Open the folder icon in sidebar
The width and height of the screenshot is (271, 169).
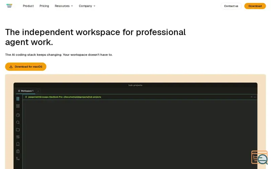(x=18, y=130)
